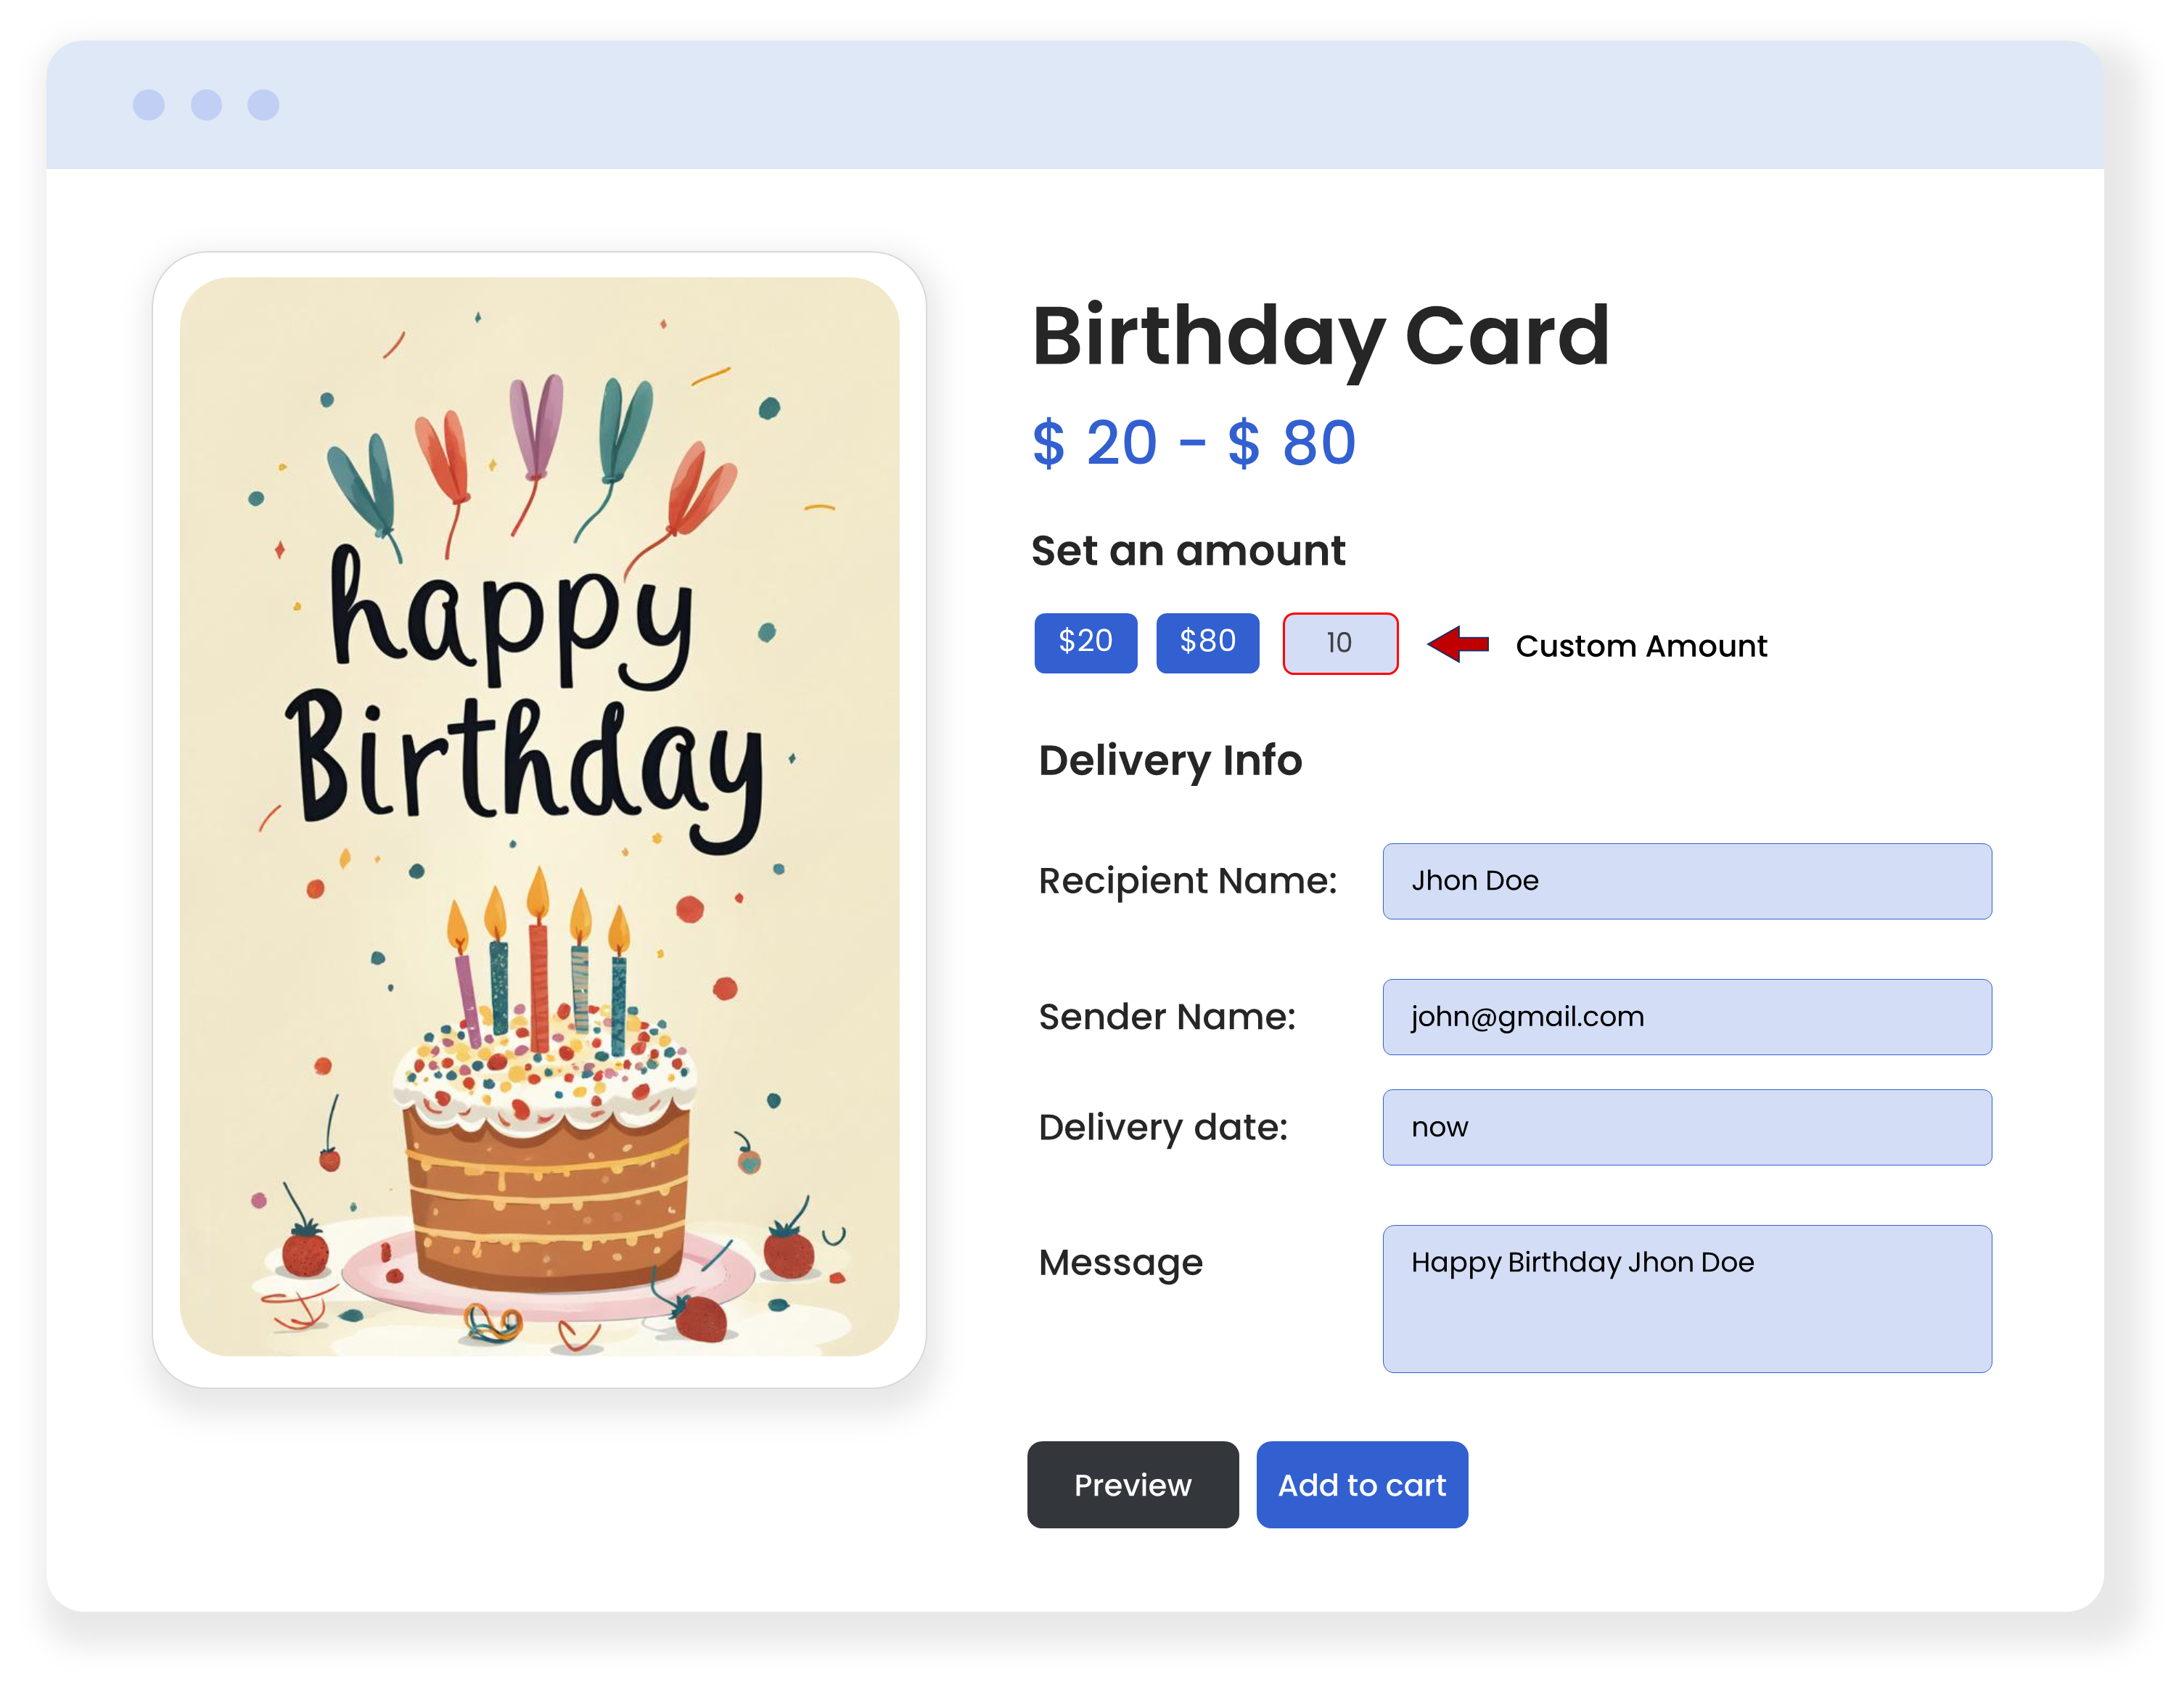Select the $20 amount button
This screenshot has width=2184, height=1688.
(x=1085, y=643)
